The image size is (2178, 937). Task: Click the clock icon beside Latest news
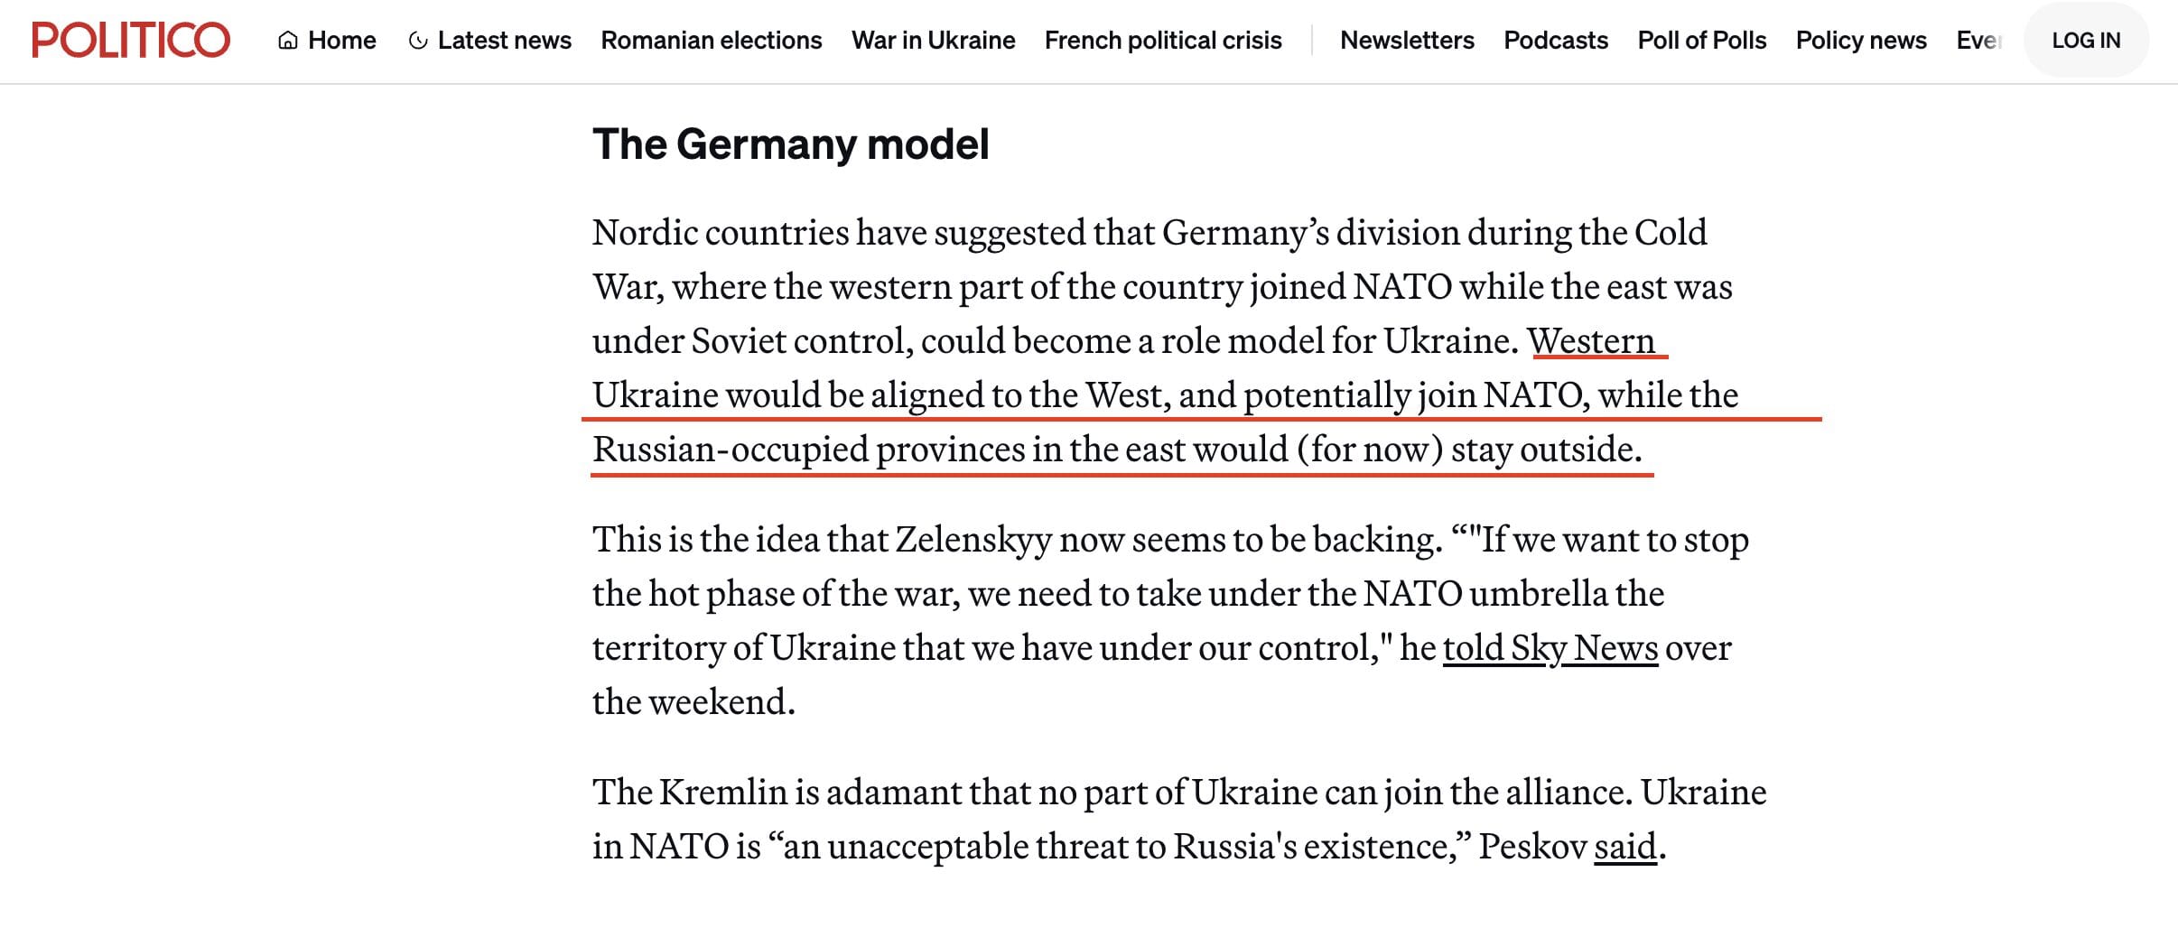tap(418, 41)
